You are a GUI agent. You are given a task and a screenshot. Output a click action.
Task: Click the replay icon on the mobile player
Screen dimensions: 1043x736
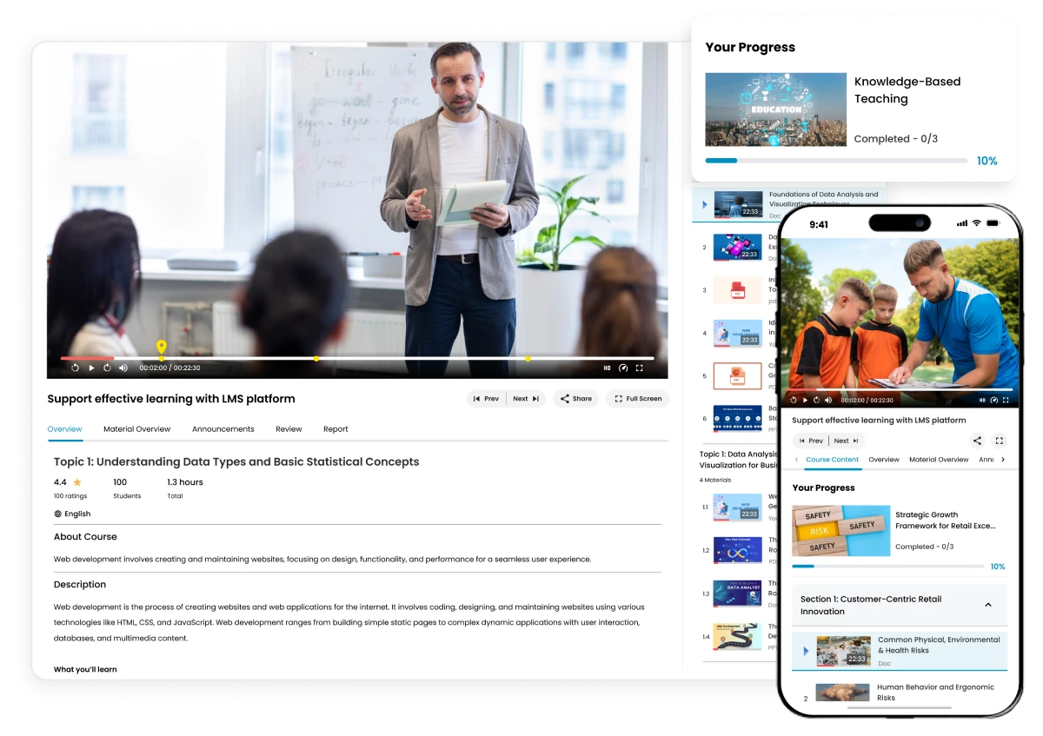(793, 400)
